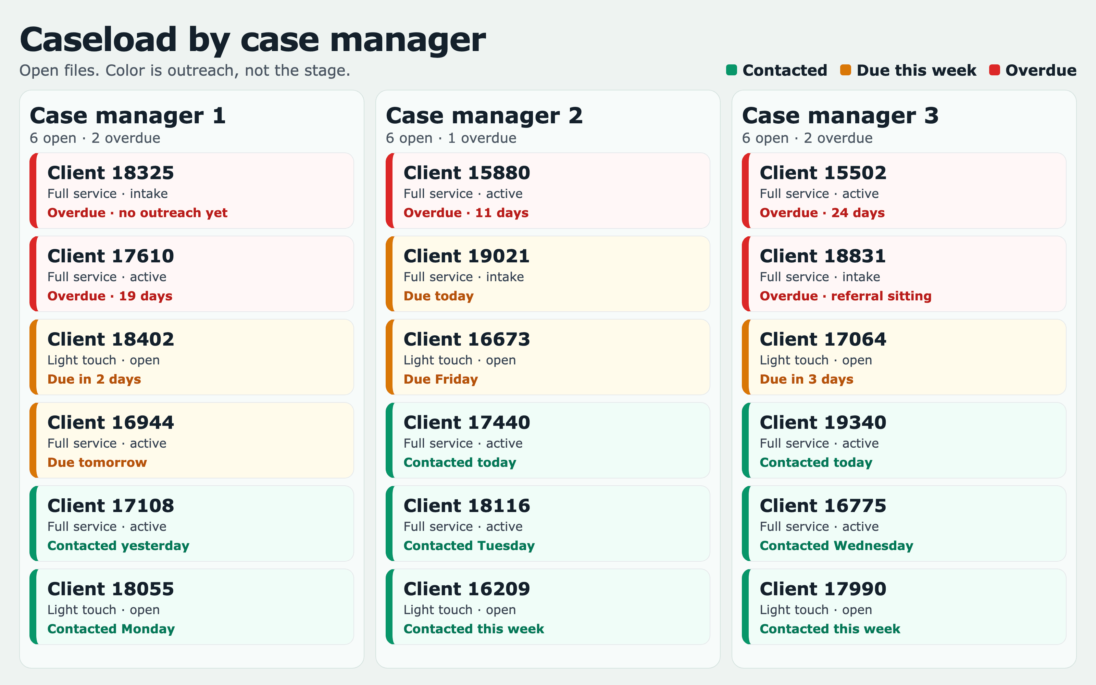Open the Client 15880 card

(x=548, y=191)
